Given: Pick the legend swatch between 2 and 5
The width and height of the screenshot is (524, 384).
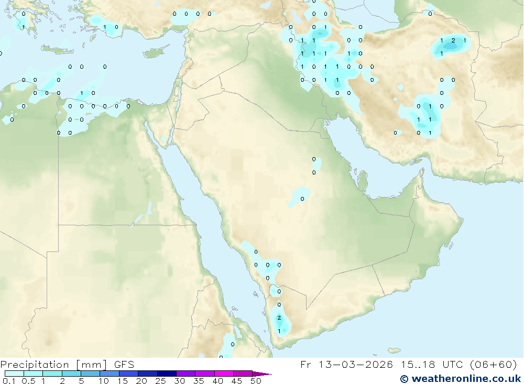Looking at the screenshot, I should (x=71, y=374).
